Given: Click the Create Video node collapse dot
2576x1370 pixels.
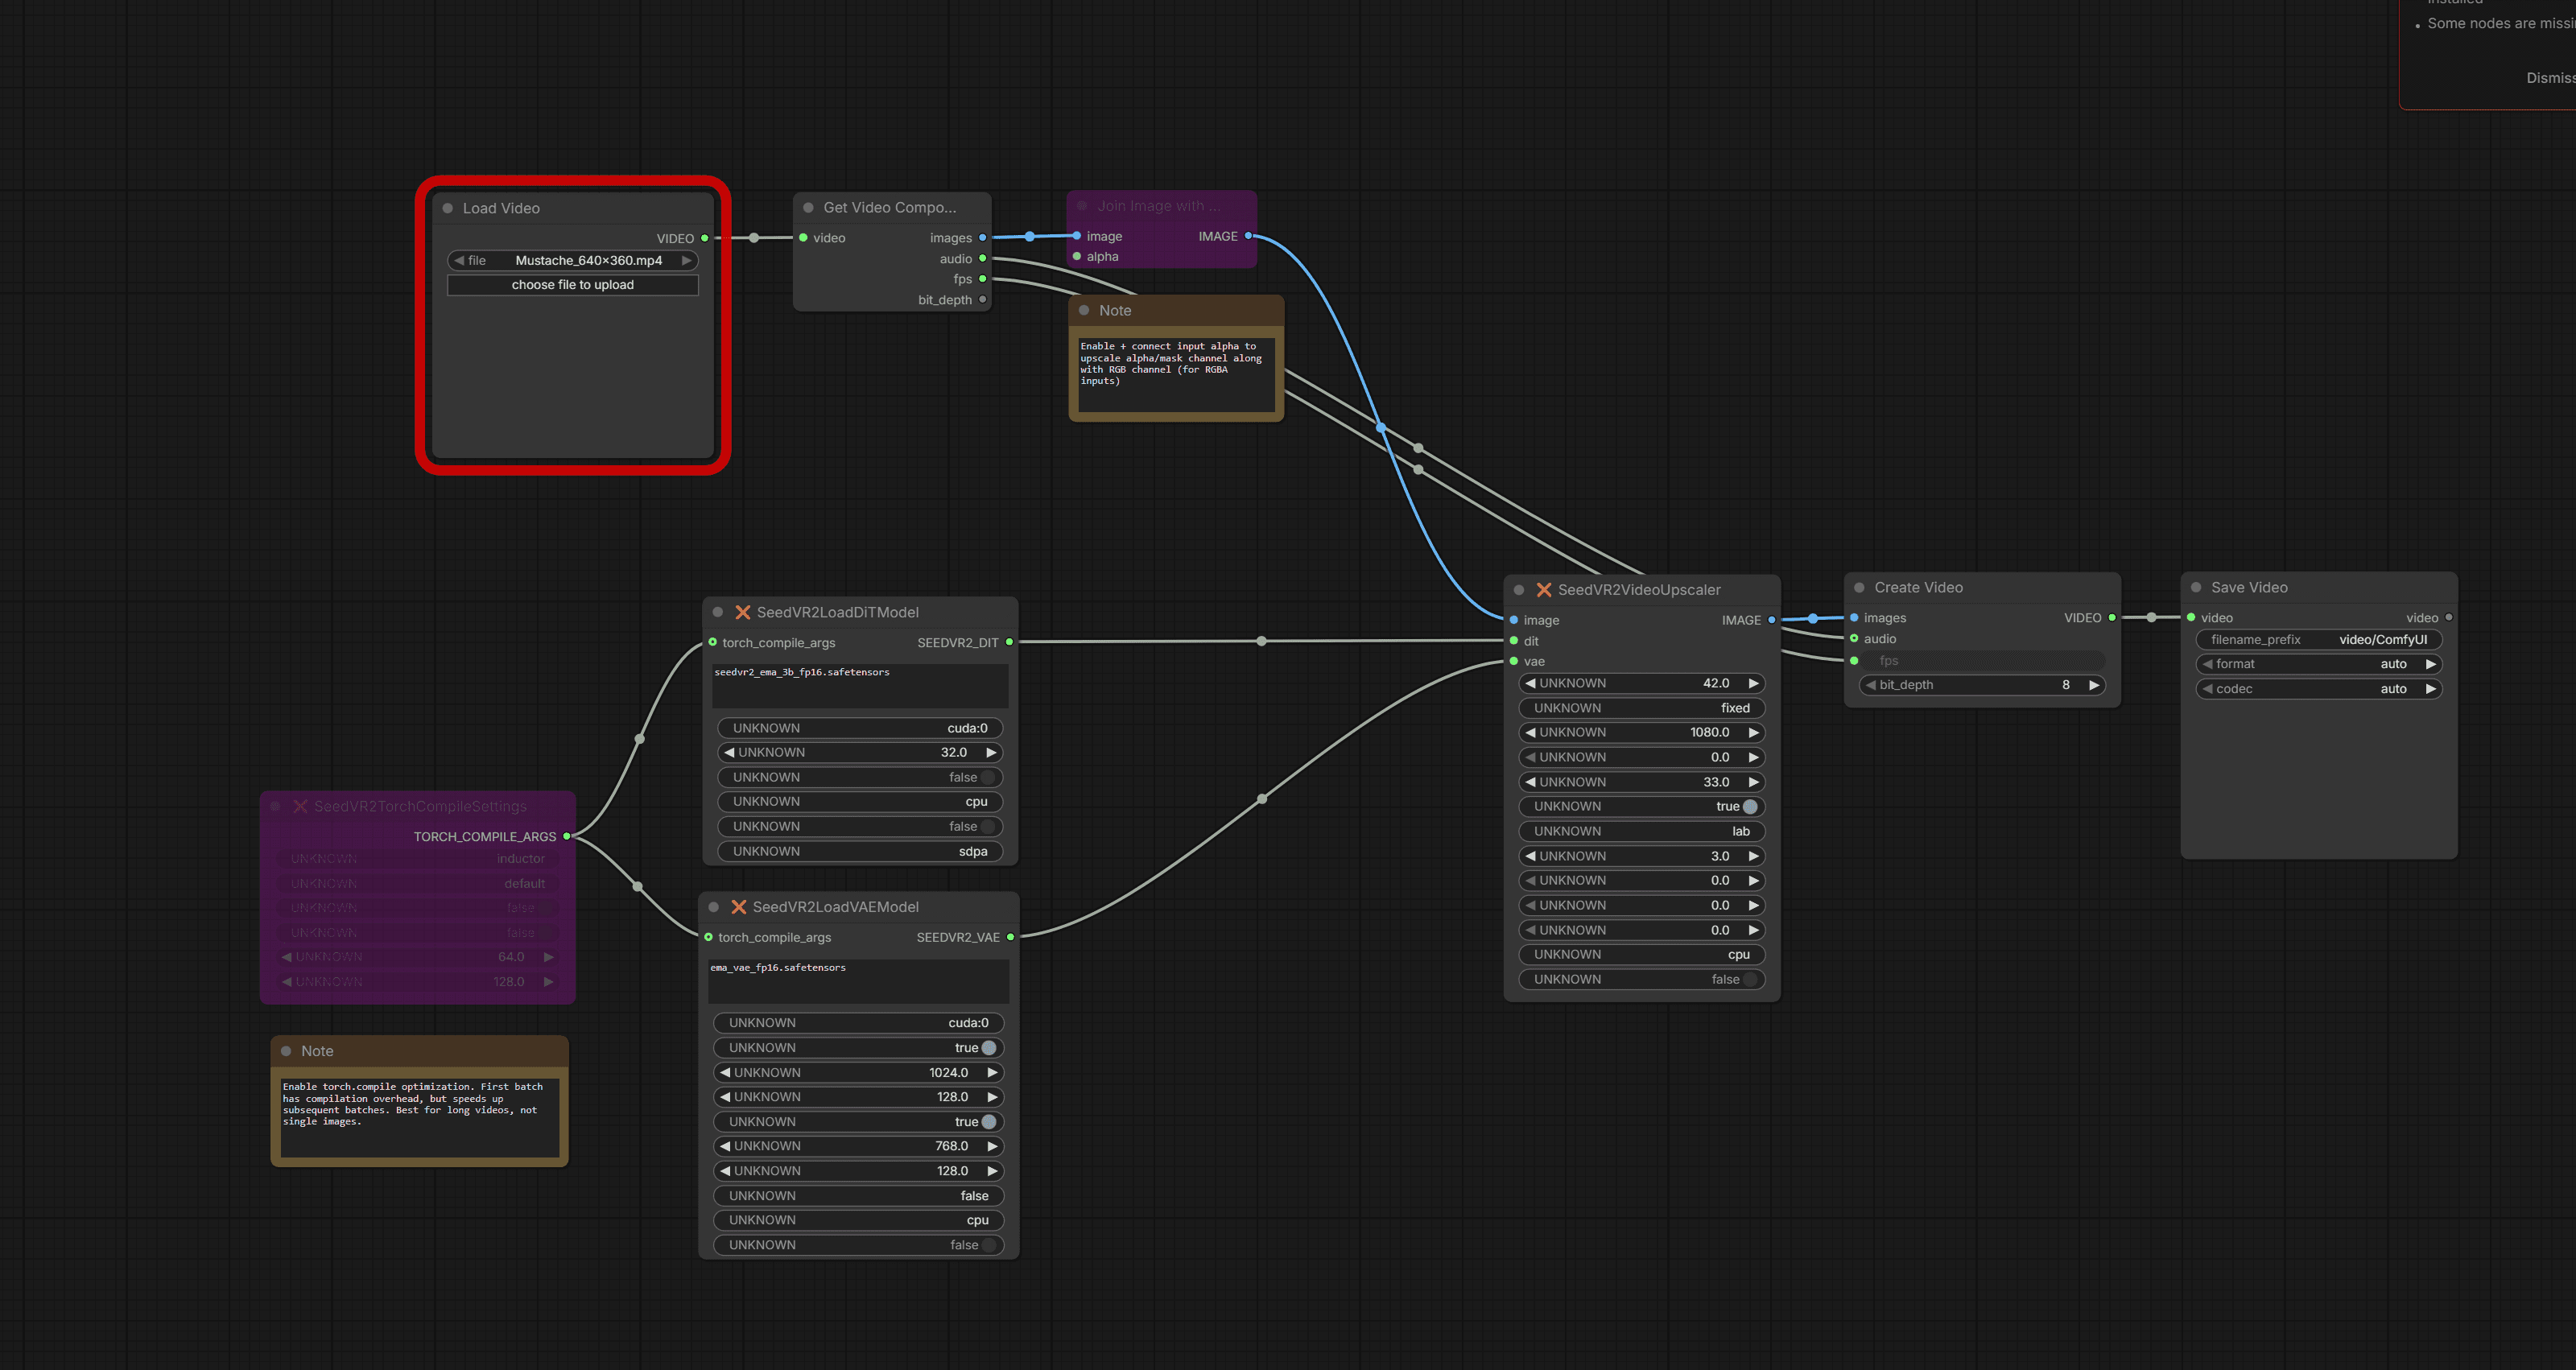Looking at the screenshot, I should [x=1859, y=588].
